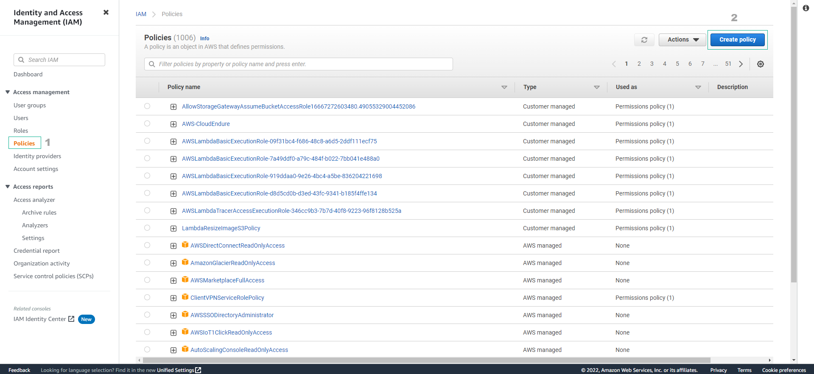
Task: Click the Search IAM input field
Action: pyautogui.click(x=59, y=60)
